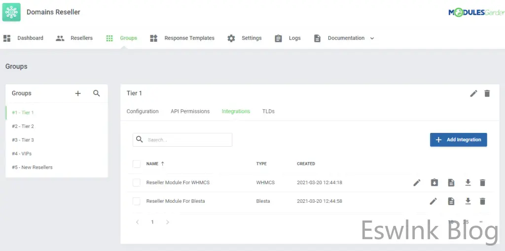Switch to the API Permissions tab

pos(190,111)
